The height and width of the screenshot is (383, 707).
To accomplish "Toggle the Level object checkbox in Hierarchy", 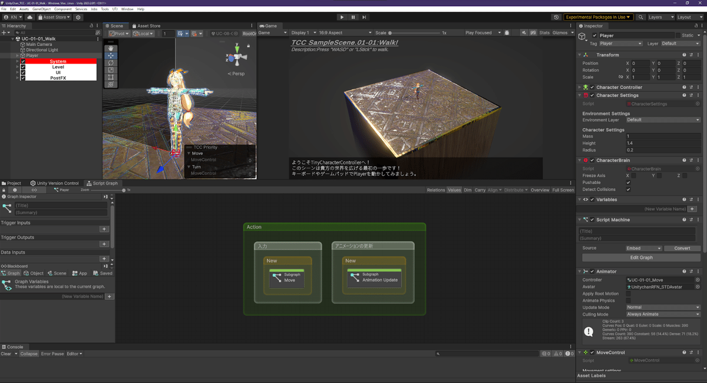I will coord(23,67).
